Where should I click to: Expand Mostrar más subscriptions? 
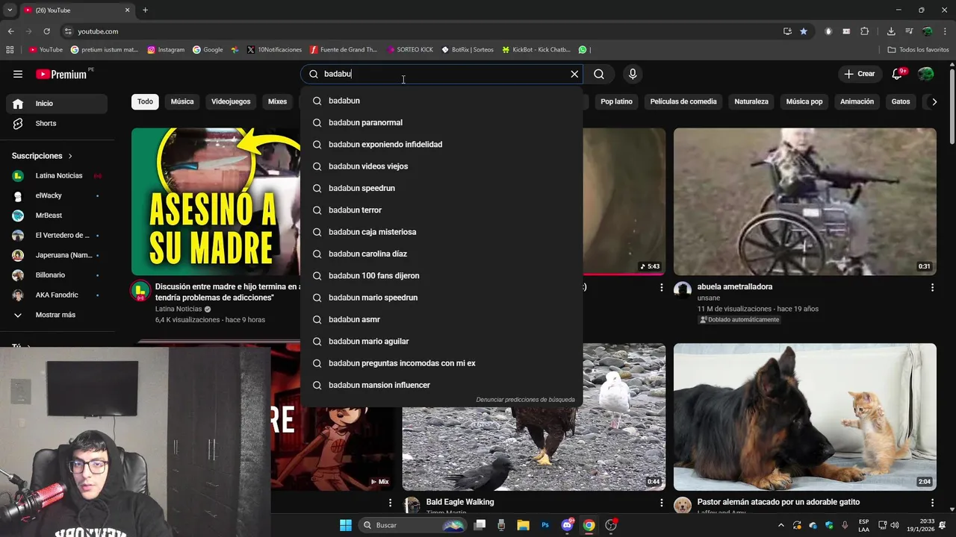click(57, 315)
